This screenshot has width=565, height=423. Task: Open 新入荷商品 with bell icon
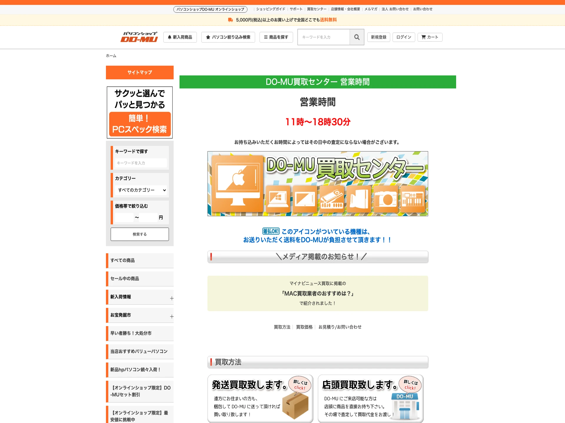[180, 37]
